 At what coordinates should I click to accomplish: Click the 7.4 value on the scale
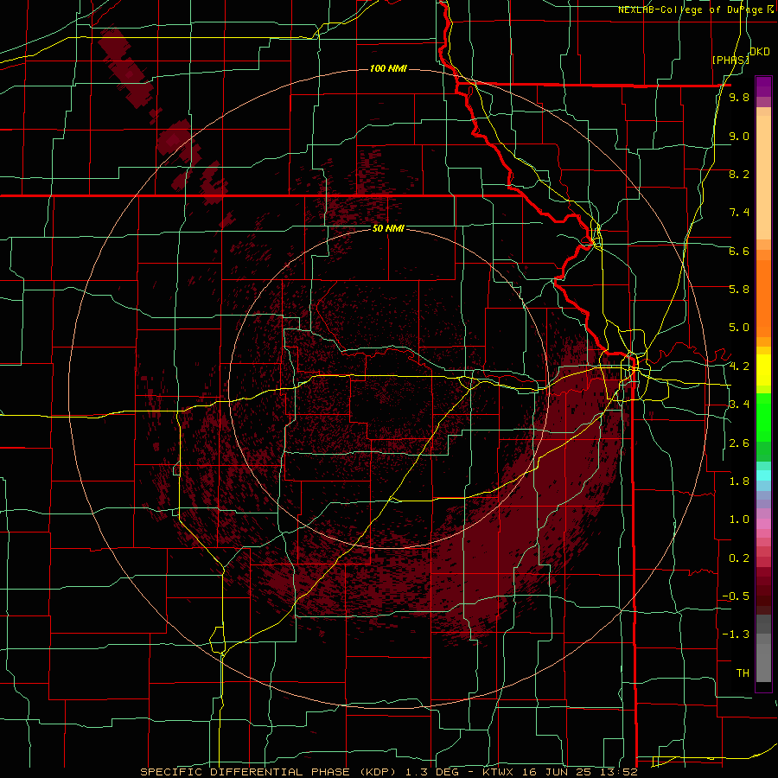point(739,213)
